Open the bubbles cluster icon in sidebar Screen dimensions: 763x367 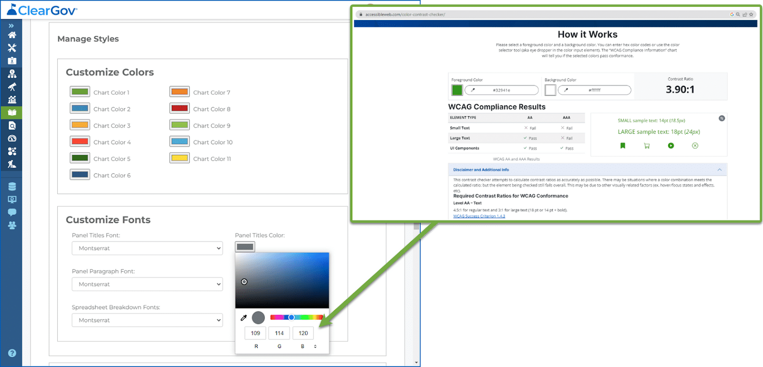point(12,151)
